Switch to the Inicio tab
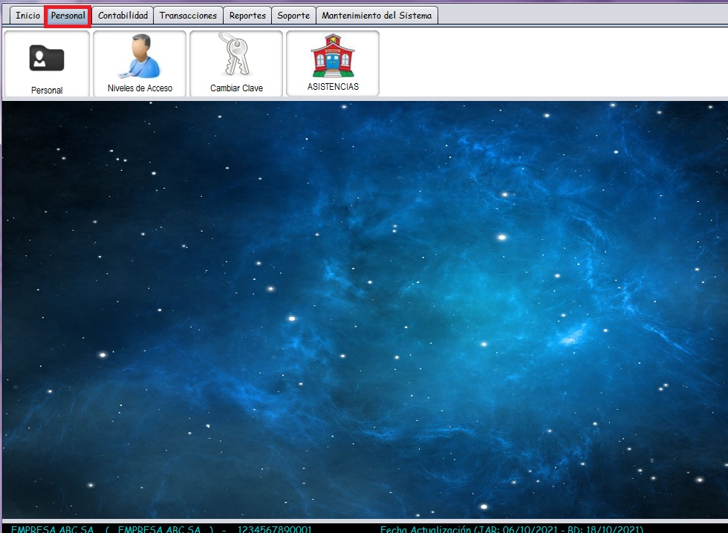 pyautogui.click(x=27, y=16)
